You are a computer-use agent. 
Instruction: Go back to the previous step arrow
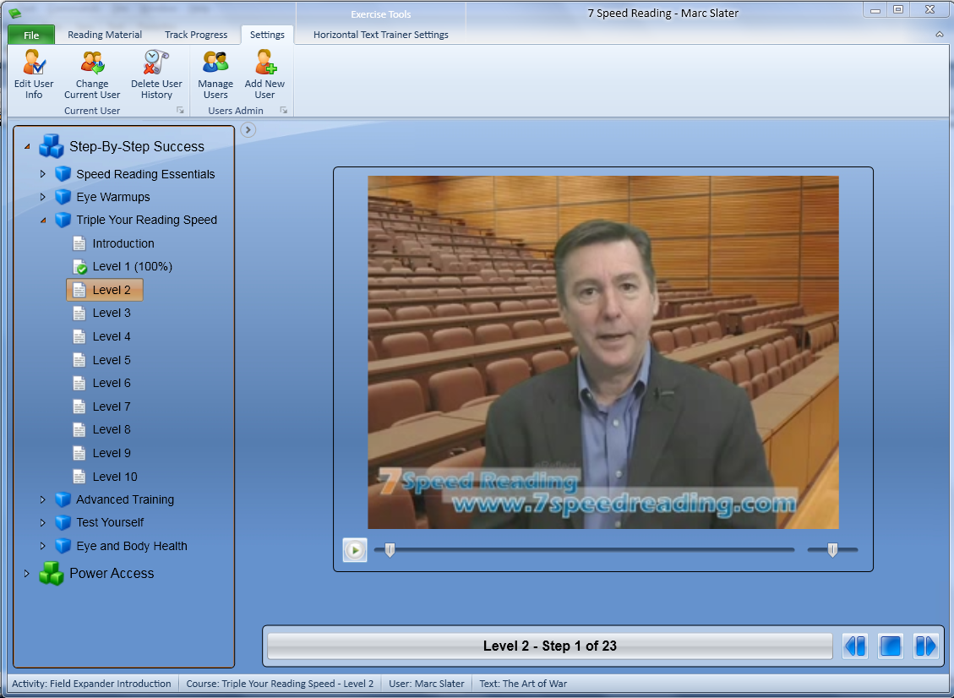855,646
